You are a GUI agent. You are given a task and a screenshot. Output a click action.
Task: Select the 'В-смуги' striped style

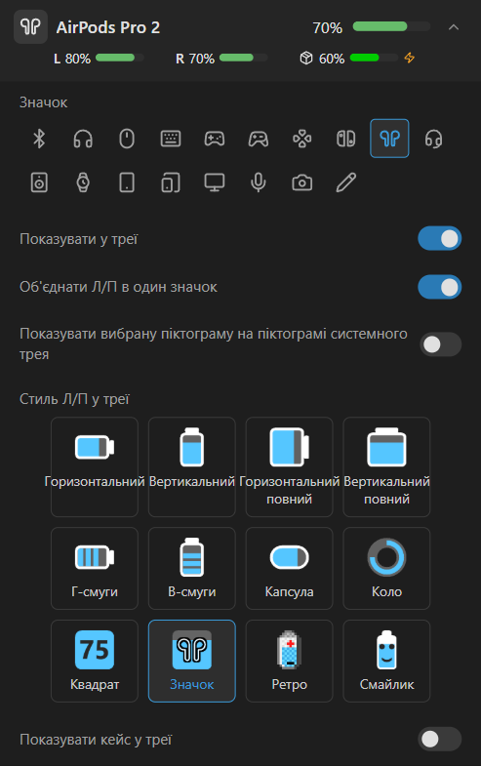click(192, 568)
